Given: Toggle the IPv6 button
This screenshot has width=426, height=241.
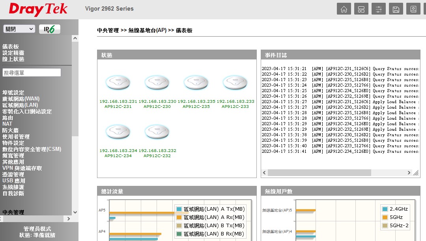Looking at the screenshot, I should [50, 29].
